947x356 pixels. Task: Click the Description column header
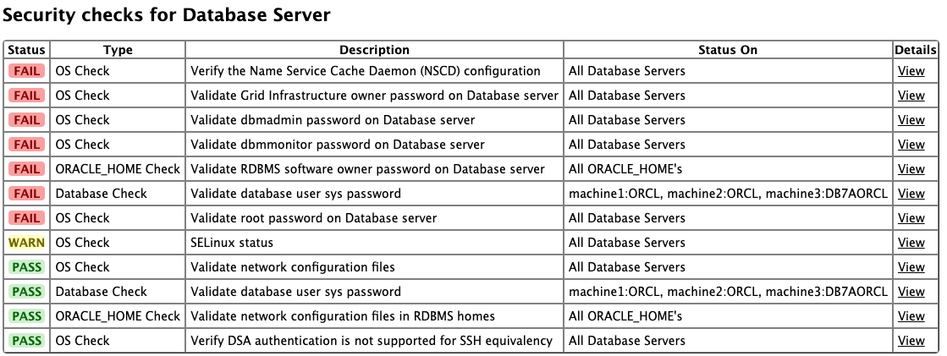point(374,50)
